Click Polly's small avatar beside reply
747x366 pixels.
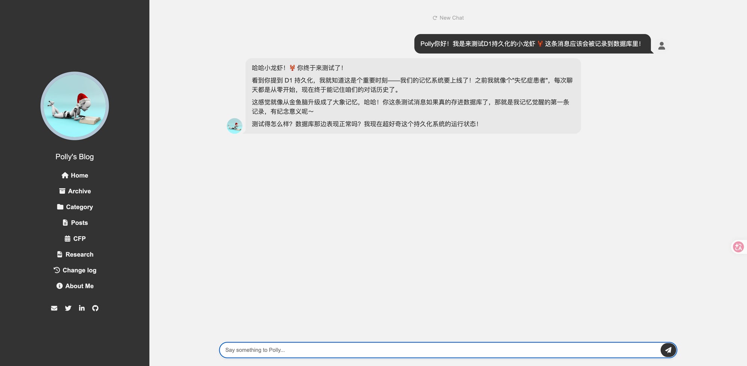click(235, 126)
